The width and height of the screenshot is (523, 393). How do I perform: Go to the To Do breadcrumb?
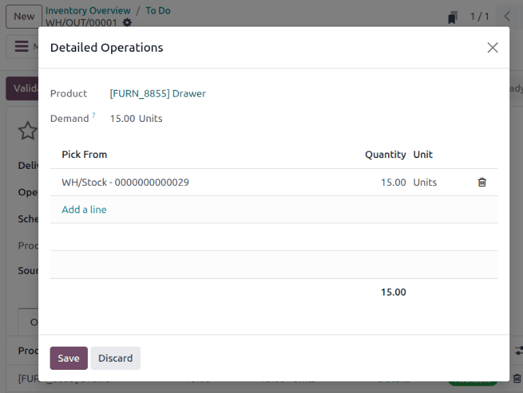click(x=158, y=11)
